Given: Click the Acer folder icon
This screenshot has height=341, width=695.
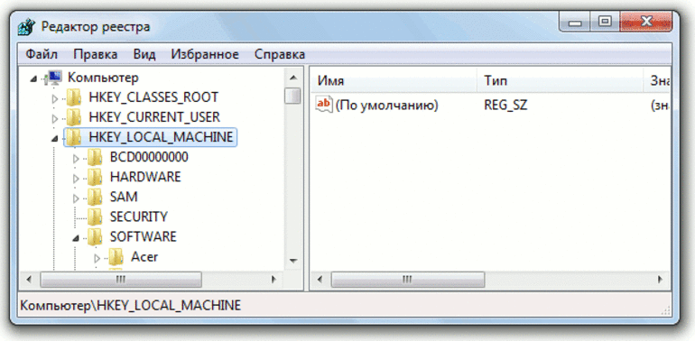Looking at the screenshot, I should [x=116, y=256].
